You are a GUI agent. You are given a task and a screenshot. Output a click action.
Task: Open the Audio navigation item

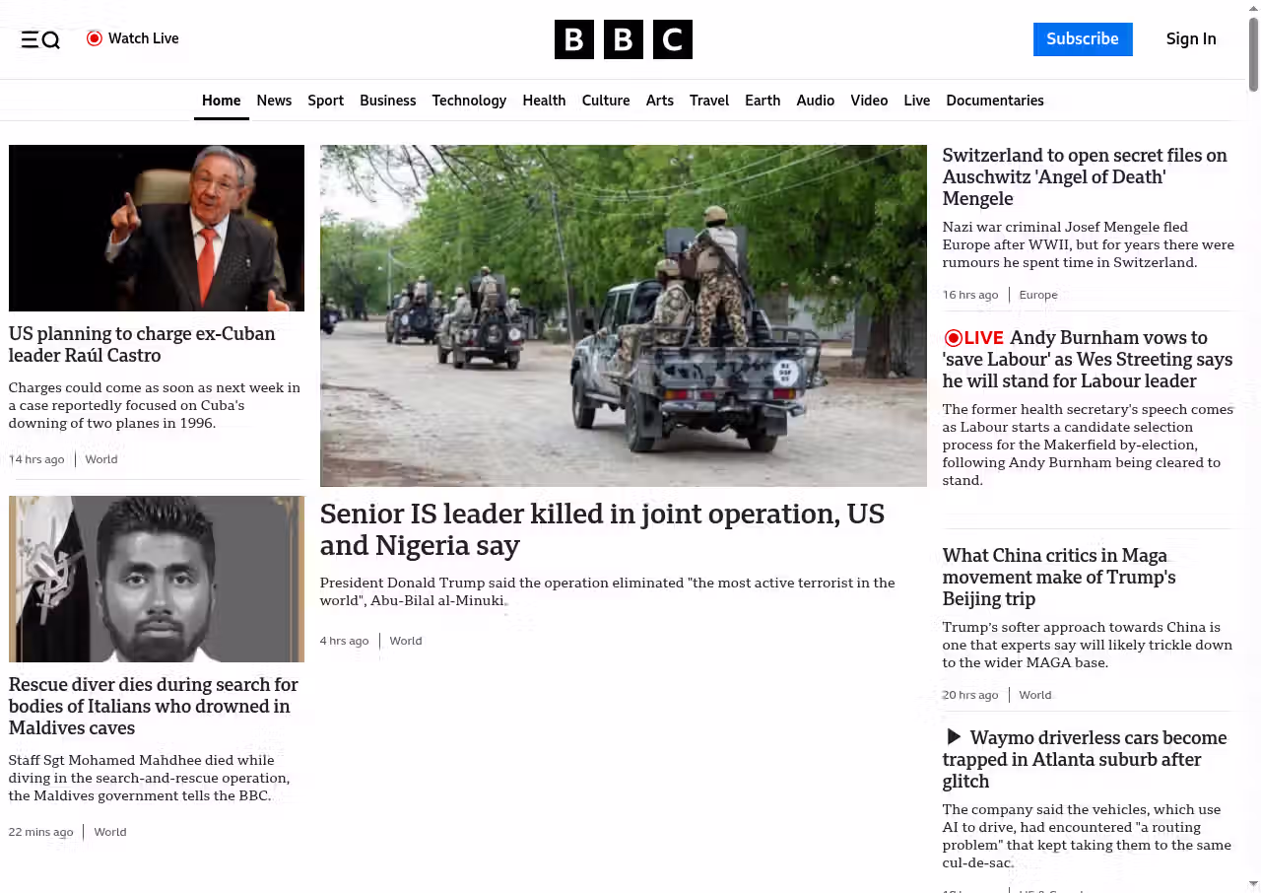816,101
